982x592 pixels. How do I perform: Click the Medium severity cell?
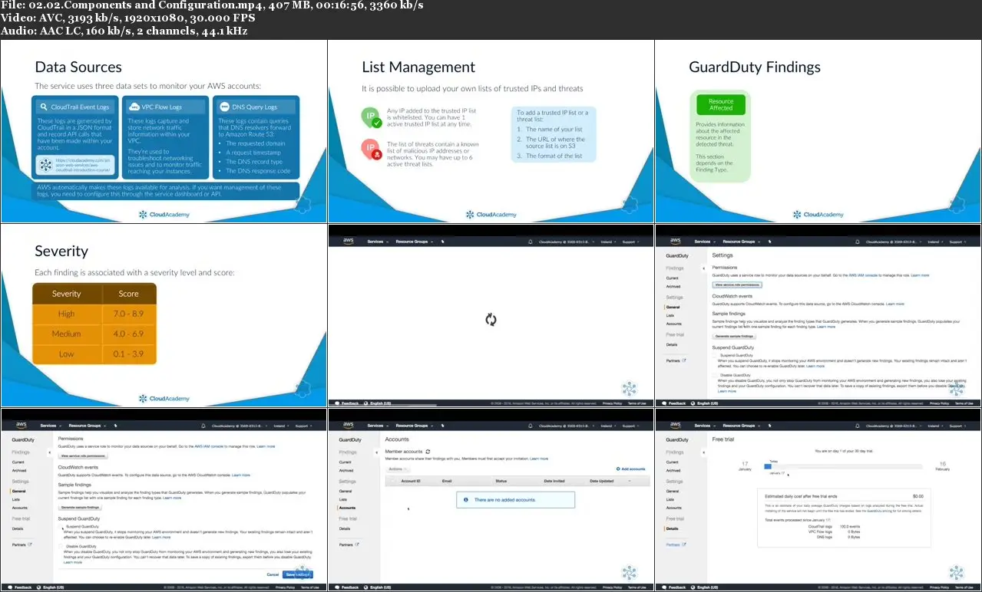tap(67, 334)
